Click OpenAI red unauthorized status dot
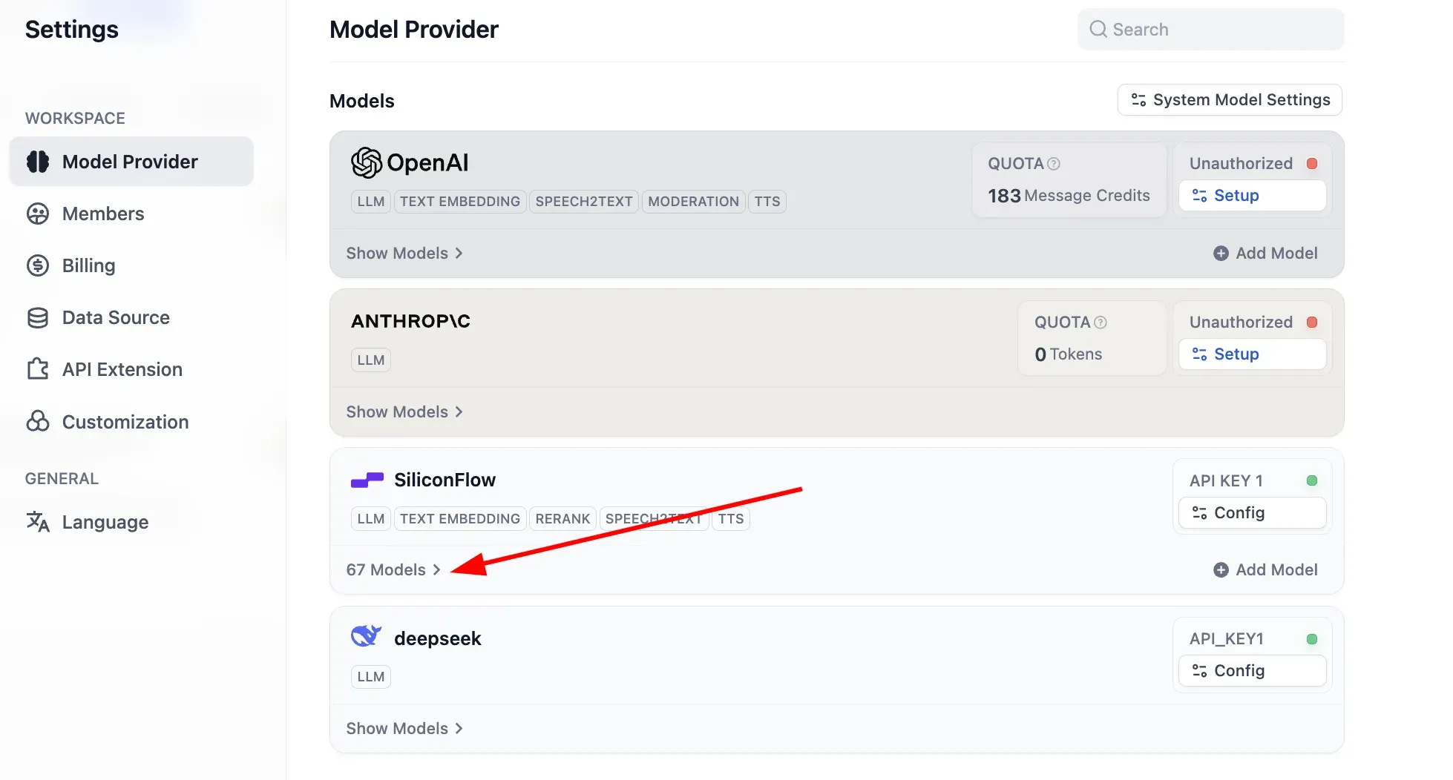 click(x=1312, y=164)
